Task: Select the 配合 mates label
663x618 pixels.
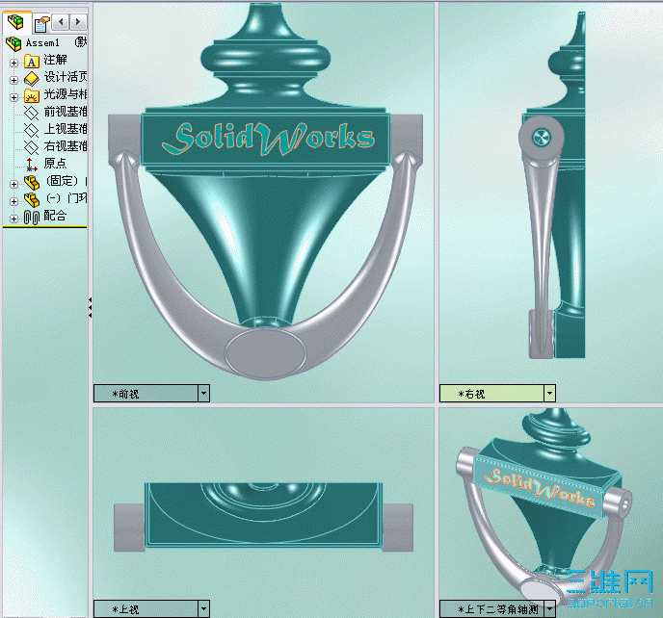Action: point(55,216)
